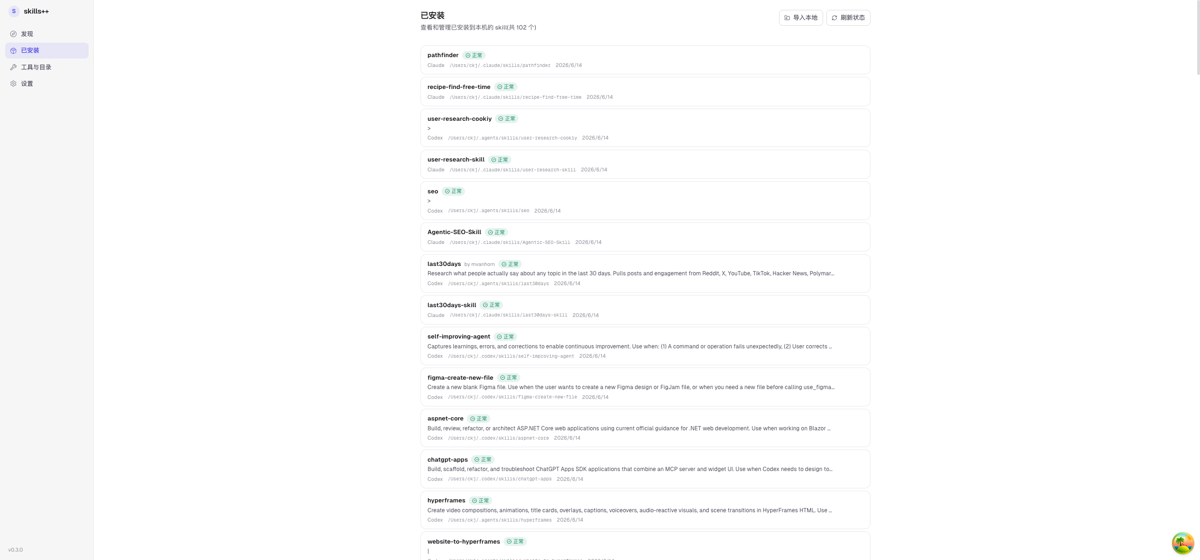Image resolution: width=1200 pixels, height=560 pixels.
Task: Go to 工具与目录 in the sidebar
Action: pos(47,67)
